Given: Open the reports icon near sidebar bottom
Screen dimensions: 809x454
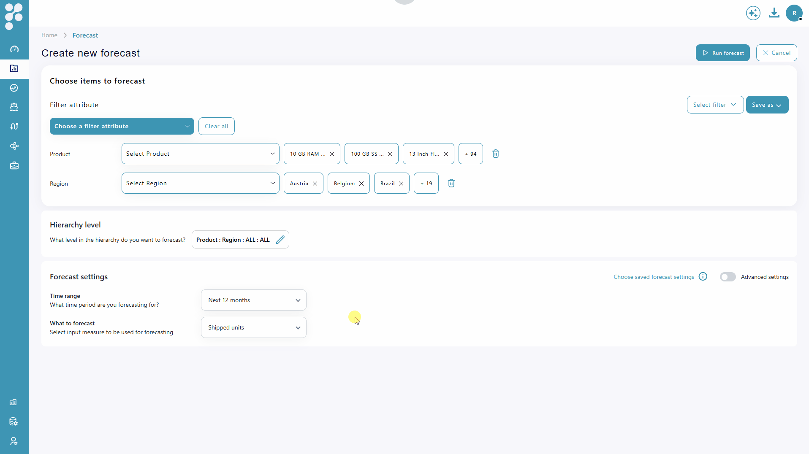Looking at the screenshot, I should click(14, 402).
